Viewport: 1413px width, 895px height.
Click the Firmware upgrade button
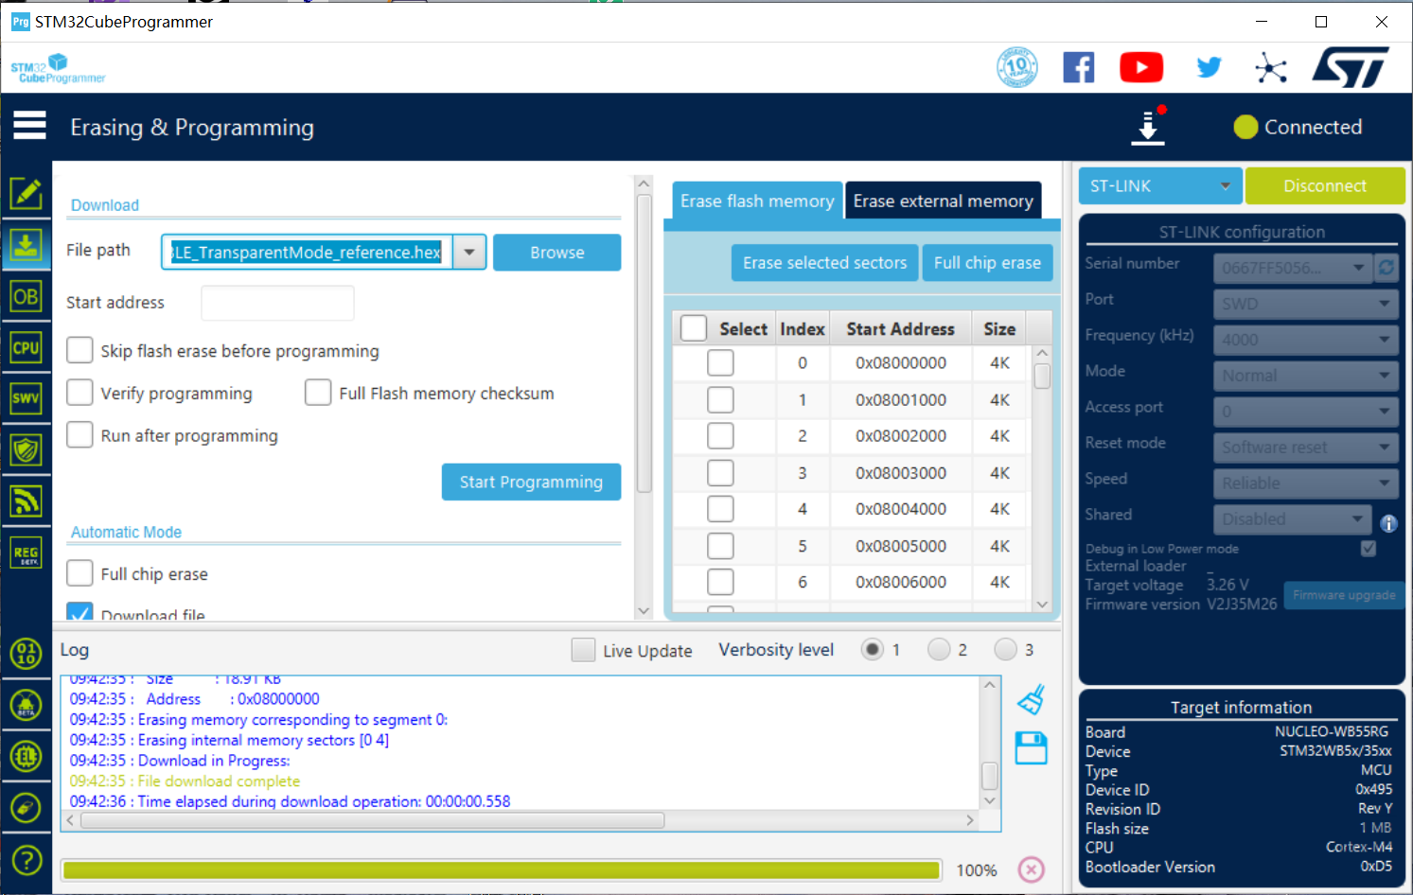(x=1344, y=595)
